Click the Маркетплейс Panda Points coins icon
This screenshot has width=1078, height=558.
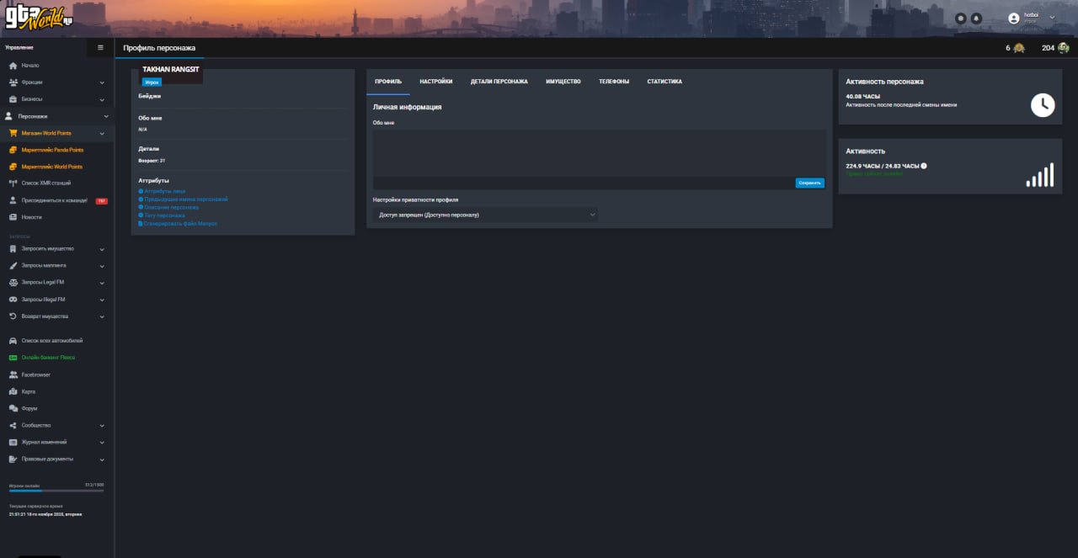pyautogui.click(x=13, y=150)
